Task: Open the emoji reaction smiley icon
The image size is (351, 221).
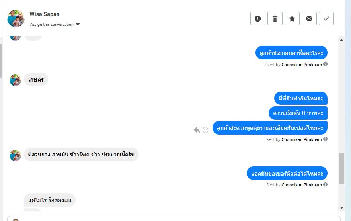Action: (x=205, y=130)
